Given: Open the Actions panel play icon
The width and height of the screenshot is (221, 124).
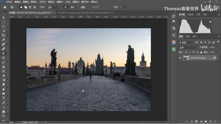Looking at the screenshot, I should click(174, 21).
